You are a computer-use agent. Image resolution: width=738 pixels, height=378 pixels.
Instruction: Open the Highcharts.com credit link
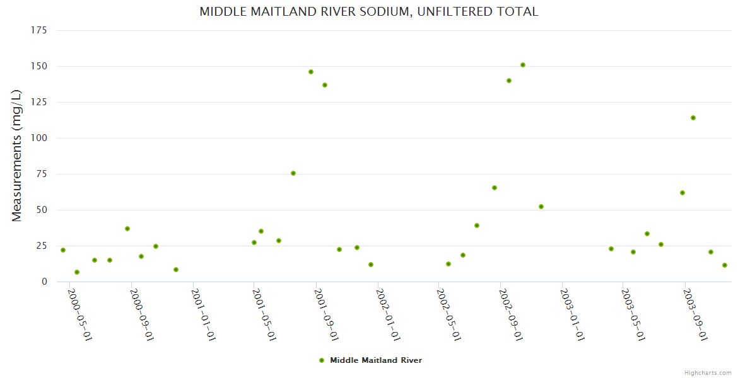click(x=708, y=372)
